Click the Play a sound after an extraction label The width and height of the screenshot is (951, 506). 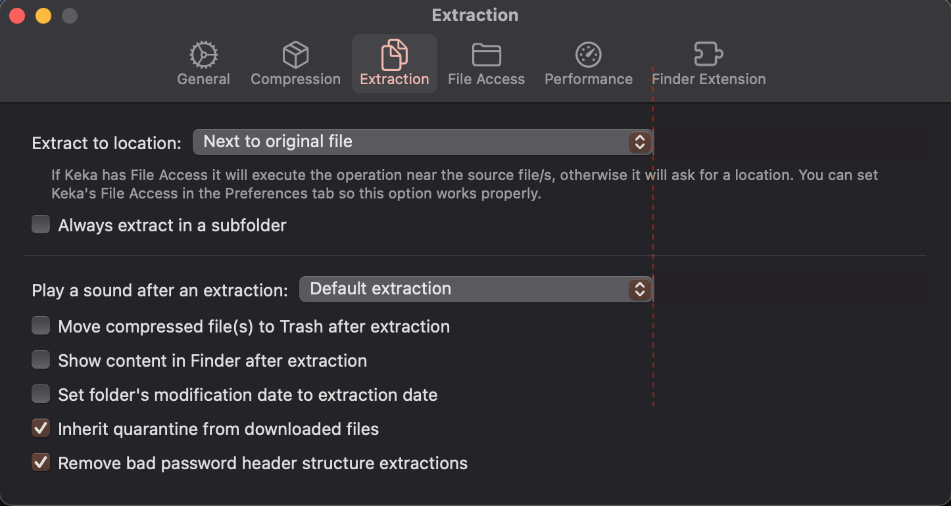[x=160, y=290]
